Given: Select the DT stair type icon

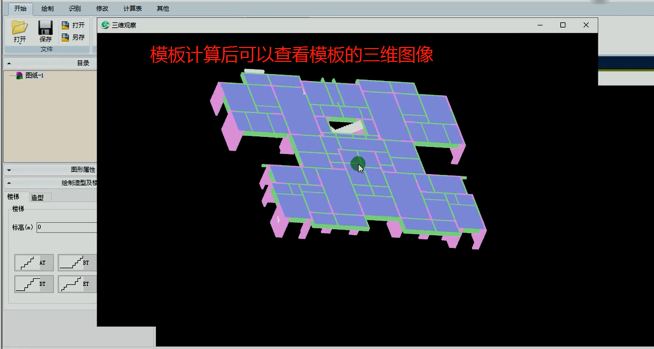Looking at the screenshot, I should pos(34,284).
